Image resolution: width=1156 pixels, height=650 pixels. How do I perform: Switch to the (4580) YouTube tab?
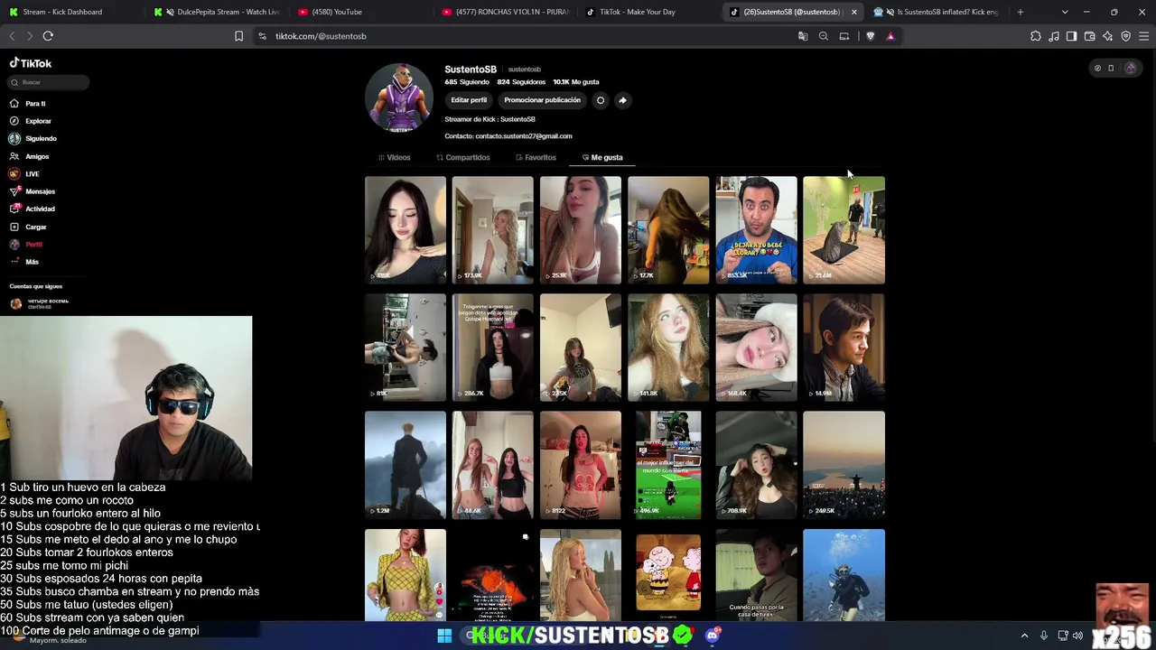coord(361,12)
